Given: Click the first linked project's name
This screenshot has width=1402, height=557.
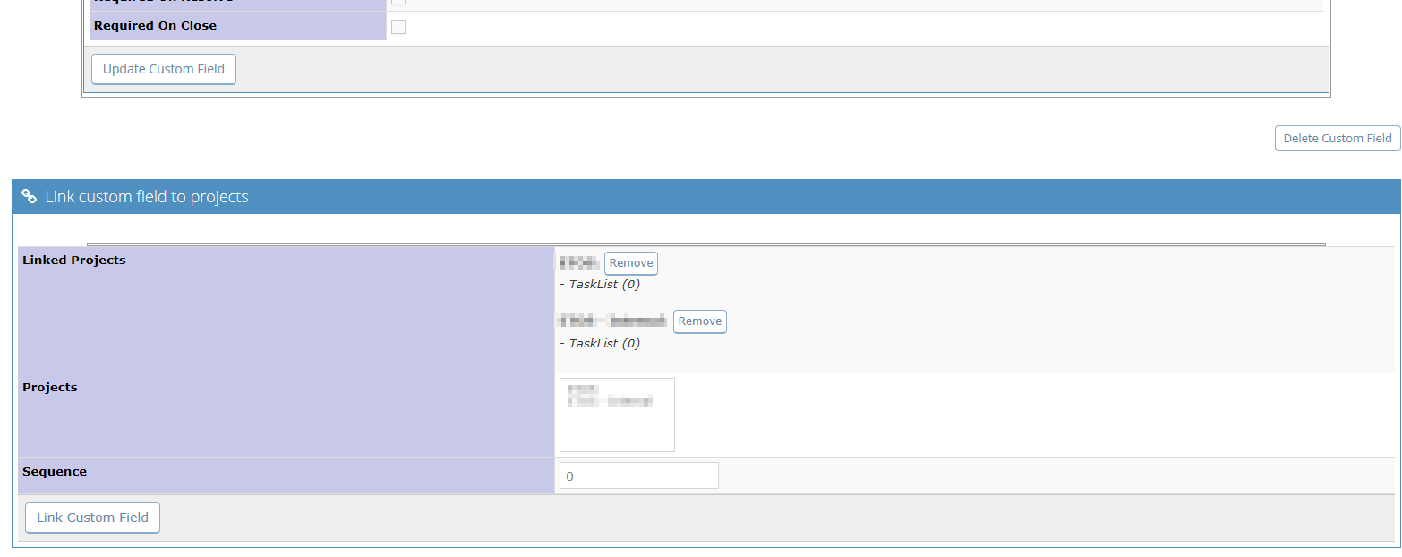Looking at the screenshot, I should click(579, 263).
